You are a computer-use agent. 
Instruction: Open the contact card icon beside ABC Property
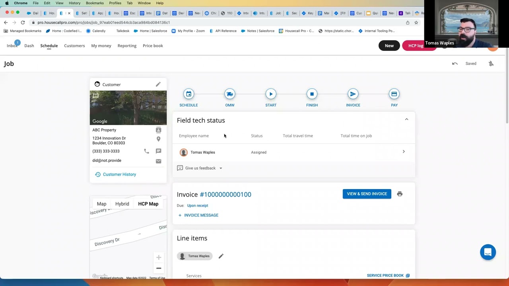pos(158,130)
